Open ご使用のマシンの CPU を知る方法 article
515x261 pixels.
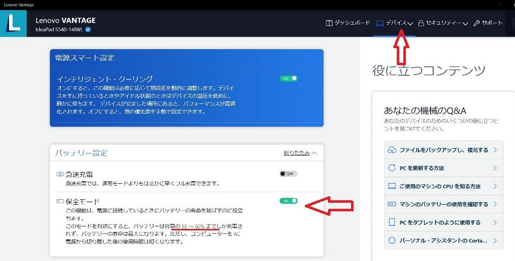[x=444, y=186]
